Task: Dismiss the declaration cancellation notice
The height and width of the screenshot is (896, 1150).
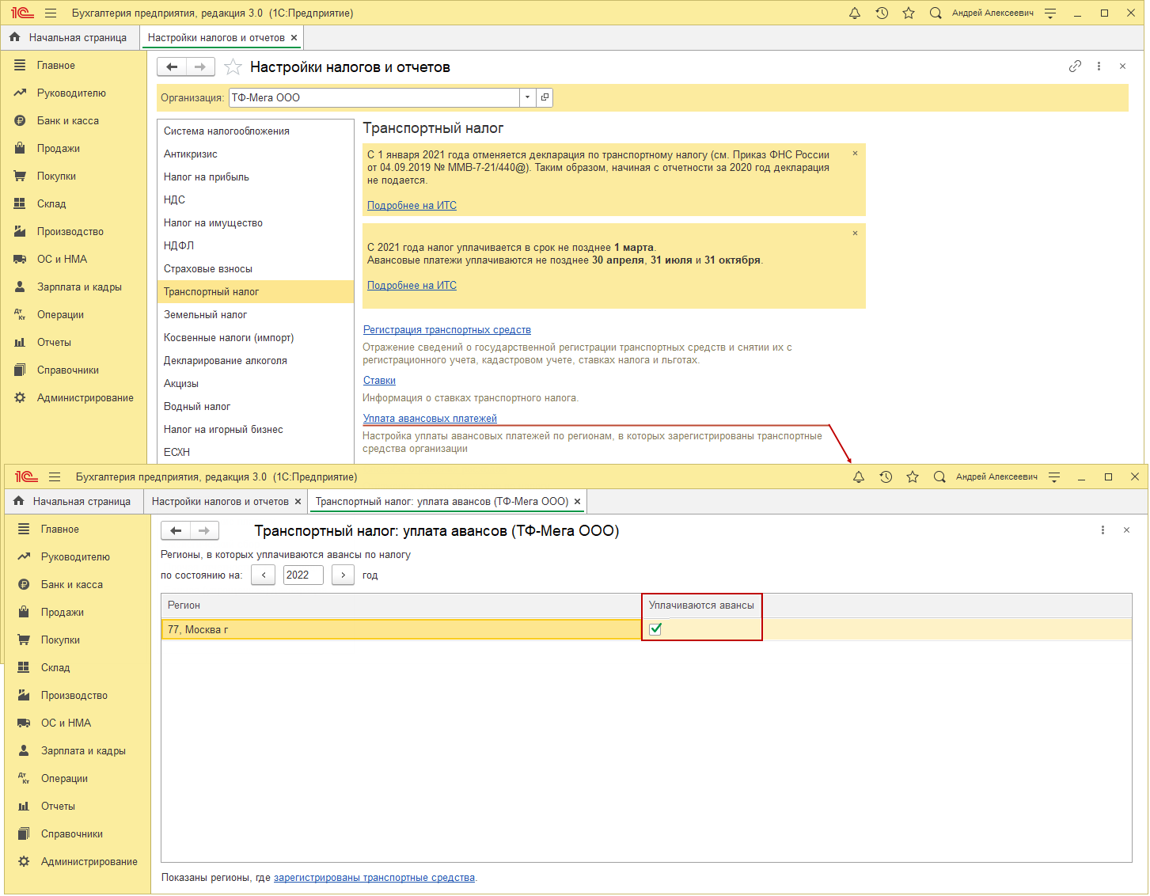Action: coord(855,154)
